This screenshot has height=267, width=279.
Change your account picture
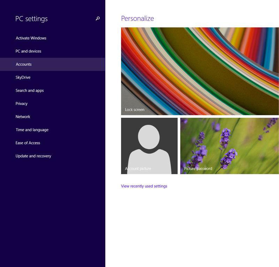coord(149,146)
